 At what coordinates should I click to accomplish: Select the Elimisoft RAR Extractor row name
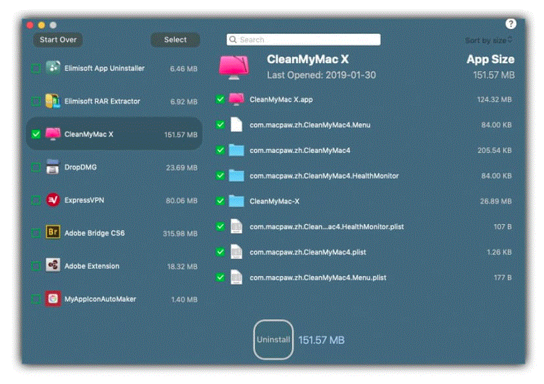click(102, 101)
